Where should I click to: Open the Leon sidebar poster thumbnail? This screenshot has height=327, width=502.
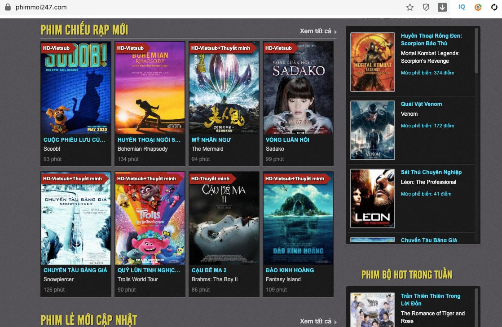pyautogui.click(x=372, y=198)
